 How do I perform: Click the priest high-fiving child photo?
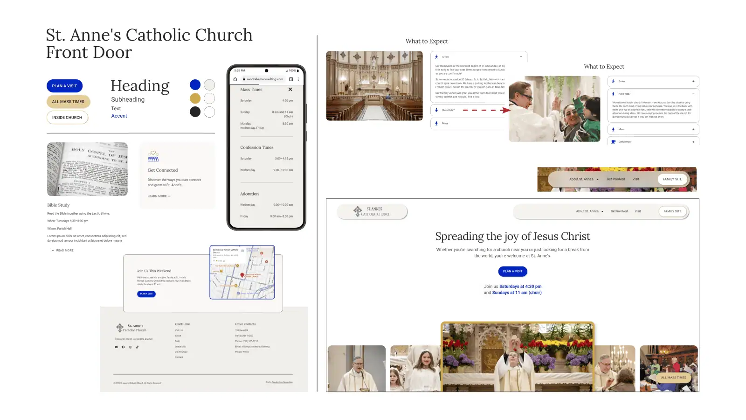pos(554,109)
